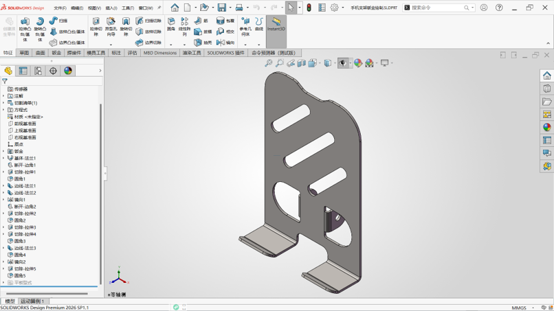
Task: Select the 拉伸切除 extruded cut tool
Action: (96, 27)
